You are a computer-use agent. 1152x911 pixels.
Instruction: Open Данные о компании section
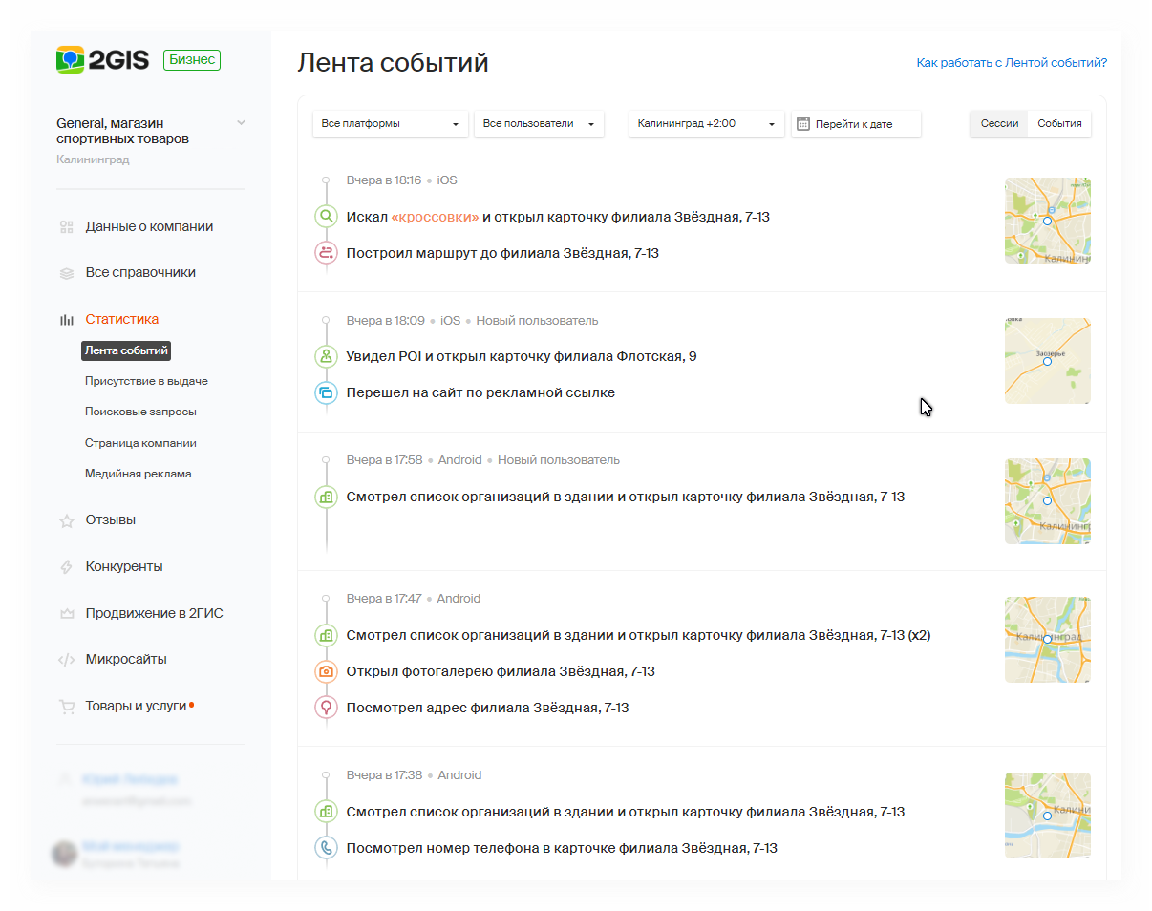coord(149,227)
